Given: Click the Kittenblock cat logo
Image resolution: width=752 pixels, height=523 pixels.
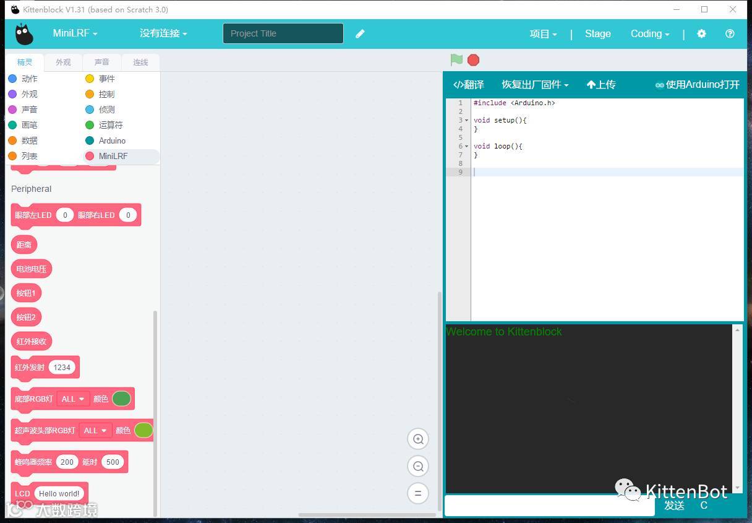Looking at the screenshot, I should [x=25, y=34].
